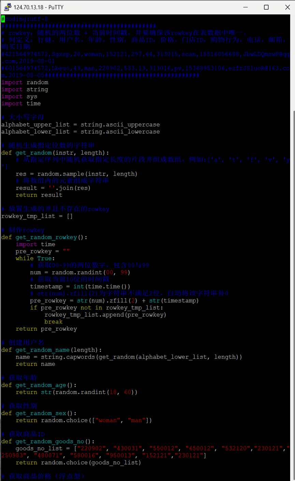
Task: Click the line "result = ''.join(res)"
Action: coord(53,188)
